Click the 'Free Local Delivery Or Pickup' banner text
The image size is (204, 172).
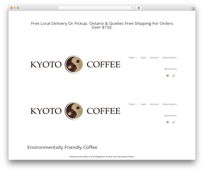tap(102, 25)
